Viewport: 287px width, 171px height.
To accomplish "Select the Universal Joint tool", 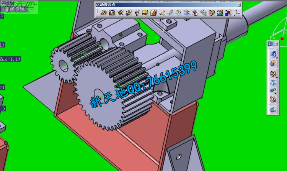I will point(195,13).
